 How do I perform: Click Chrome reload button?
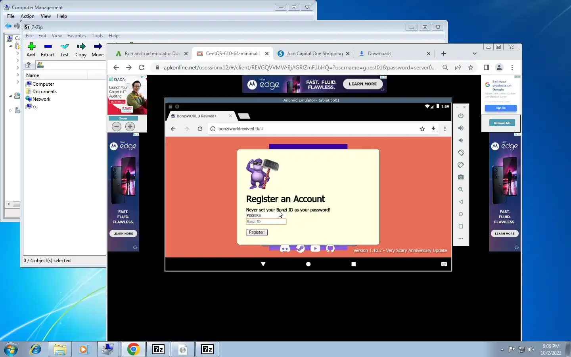click(142, 67)
